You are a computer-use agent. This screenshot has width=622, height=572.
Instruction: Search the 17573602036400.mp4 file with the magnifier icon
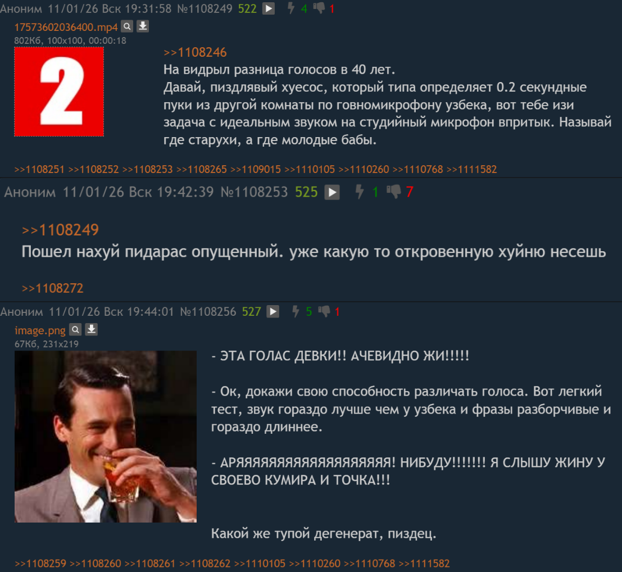[x=127, y=26]
